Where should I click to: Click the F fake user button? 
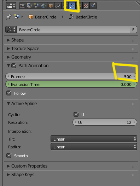(133, 29)
